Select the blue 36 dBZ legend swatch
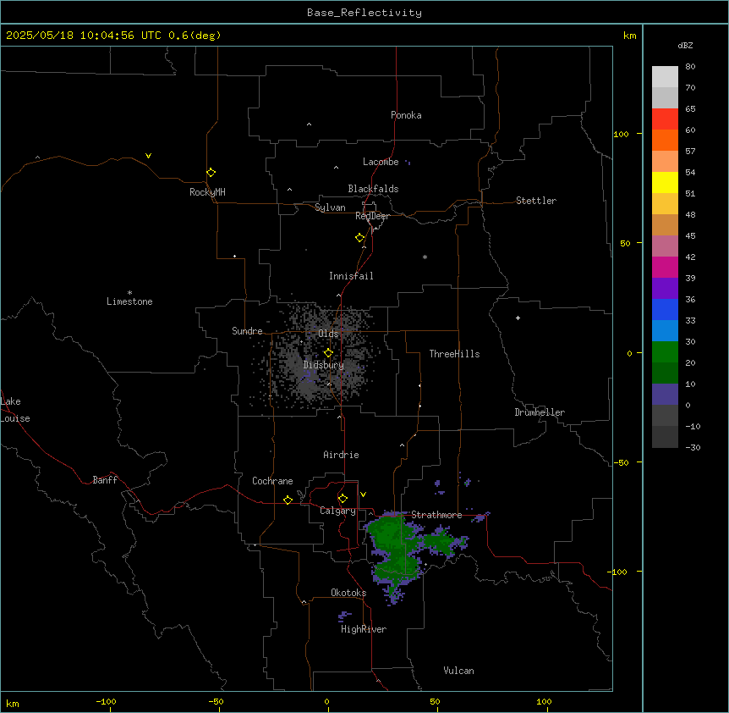The image size is (729, 713). pos(665,309)
